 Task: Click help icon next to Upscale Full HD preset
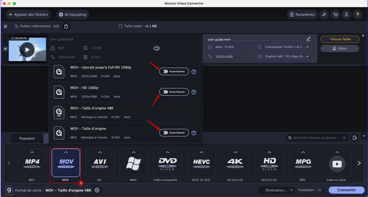tap(194, 72)
